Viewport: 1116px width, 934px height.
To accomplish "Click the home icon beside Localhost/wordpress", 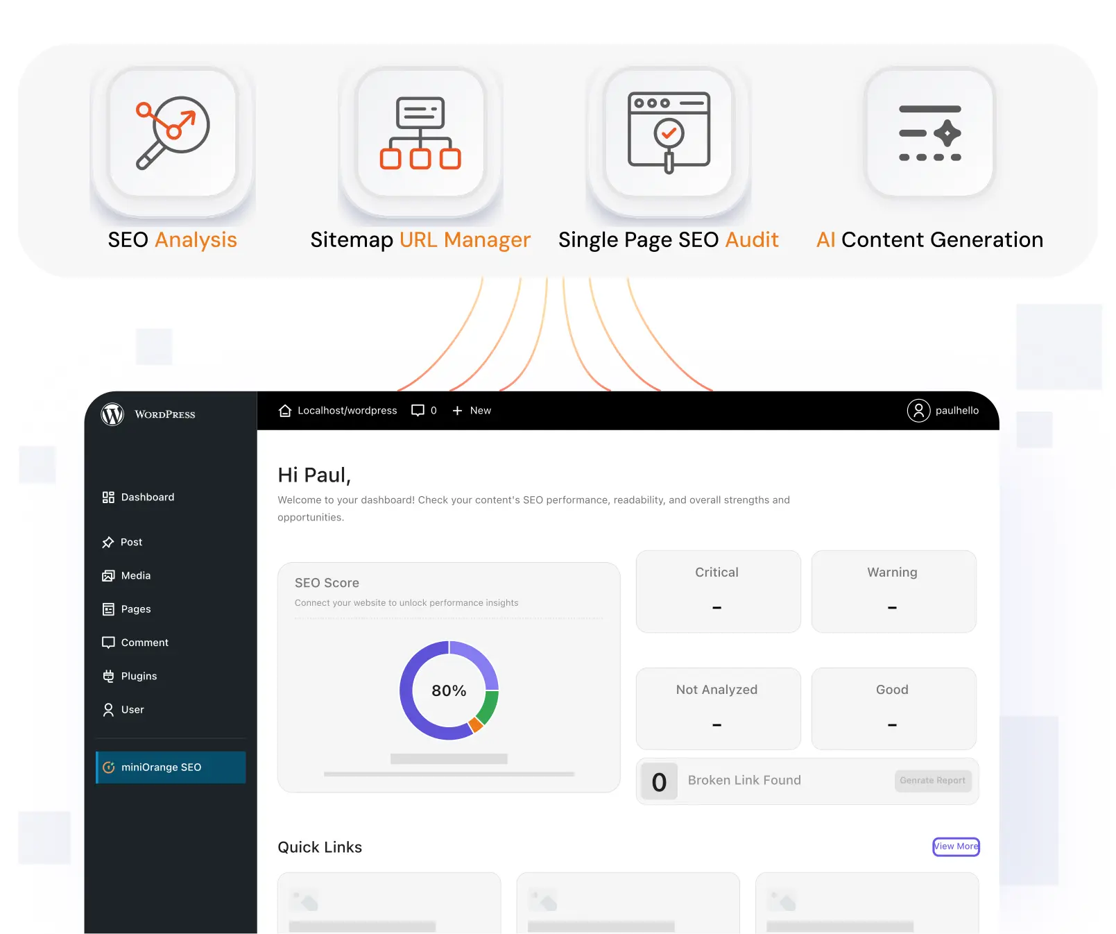I will (x=284, y=411).
